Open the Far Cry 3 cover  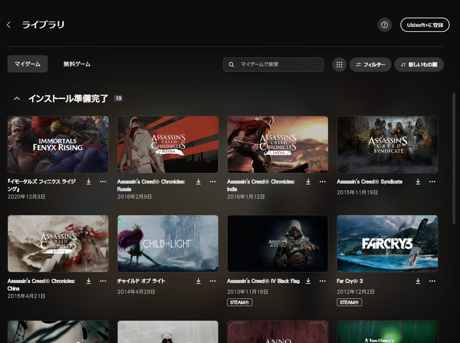pyautogui.click(x=387, y=243)
